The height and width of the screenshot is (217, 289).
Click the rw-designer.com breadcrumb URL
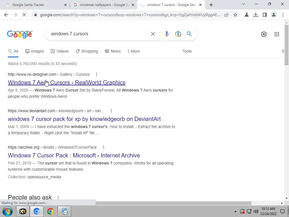32,74
